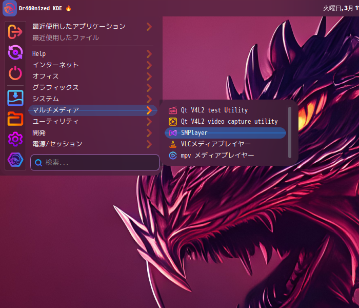Click the multimedia submenu scrollbar
Image resolution: width=359 pixels, height=308 pixels.
[290, 132]
